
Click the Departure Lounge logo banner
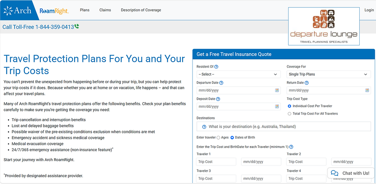click(x=324, y=26)
